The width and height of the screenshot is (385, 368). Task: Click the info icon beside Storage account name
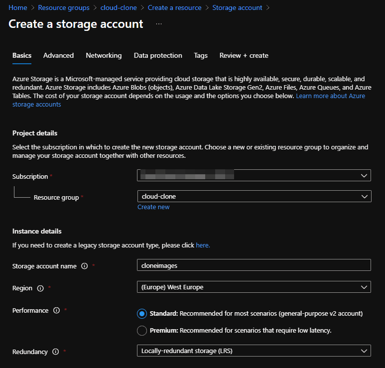(x=84, y=266)
